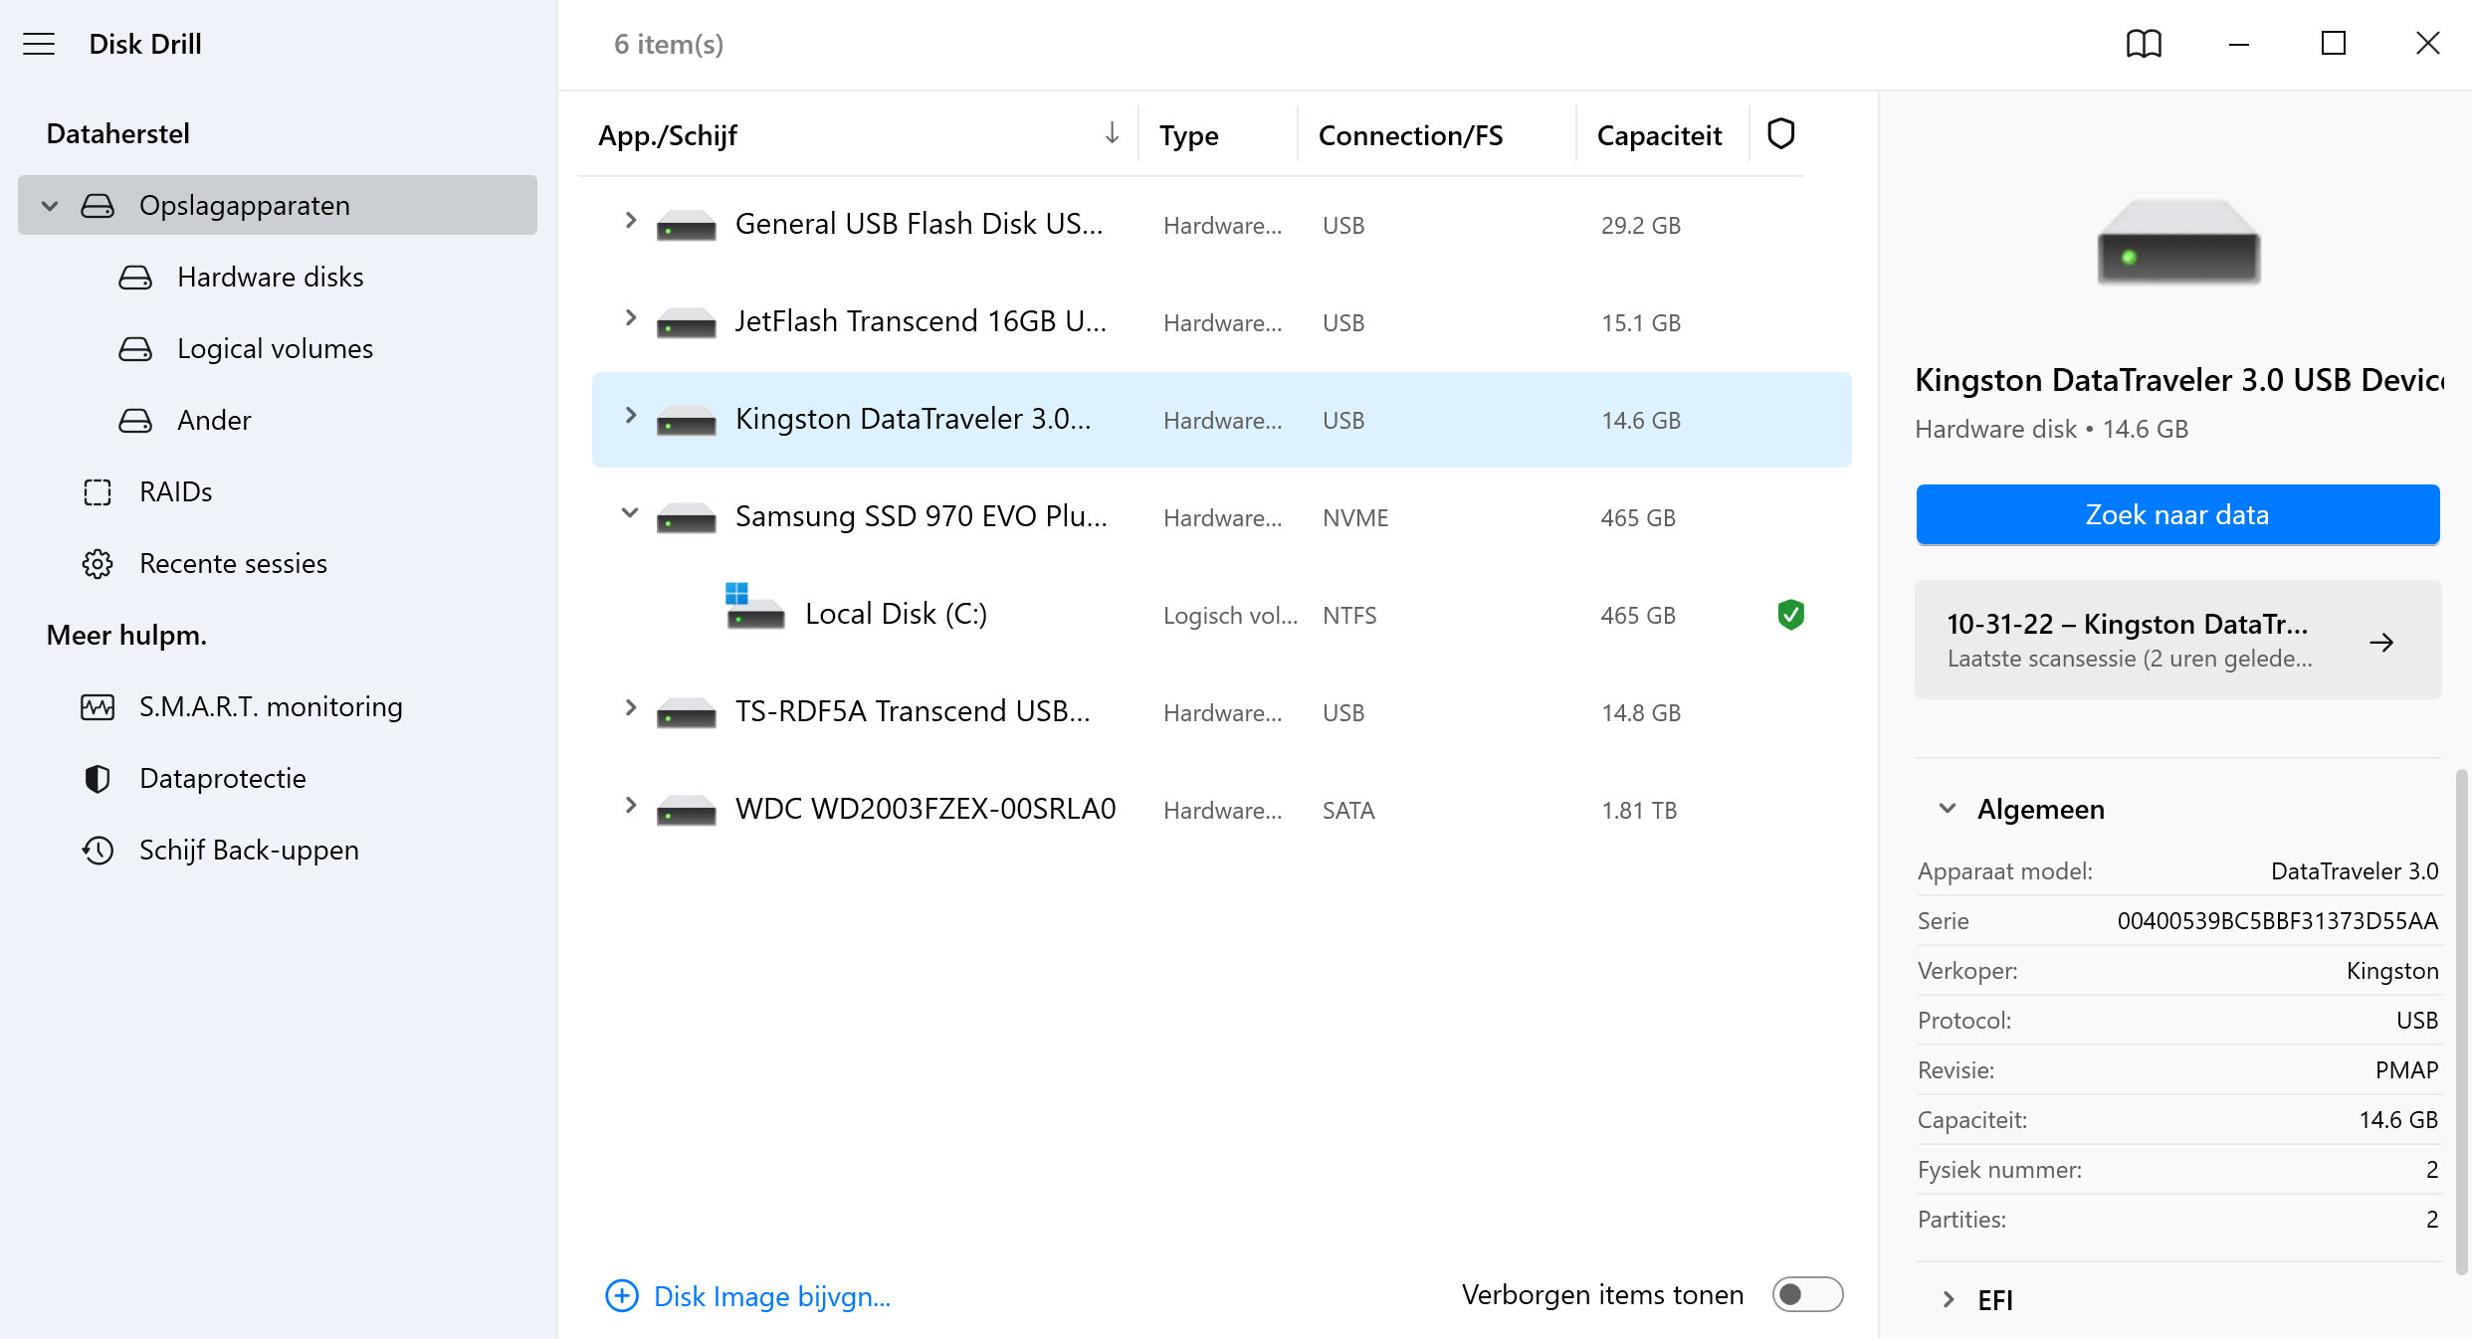Open Recente sessies

234,564
